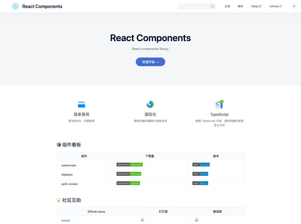Screen dimensions: 301x224
Task: Click the split-screen table cell
Action: pos(84,184)
